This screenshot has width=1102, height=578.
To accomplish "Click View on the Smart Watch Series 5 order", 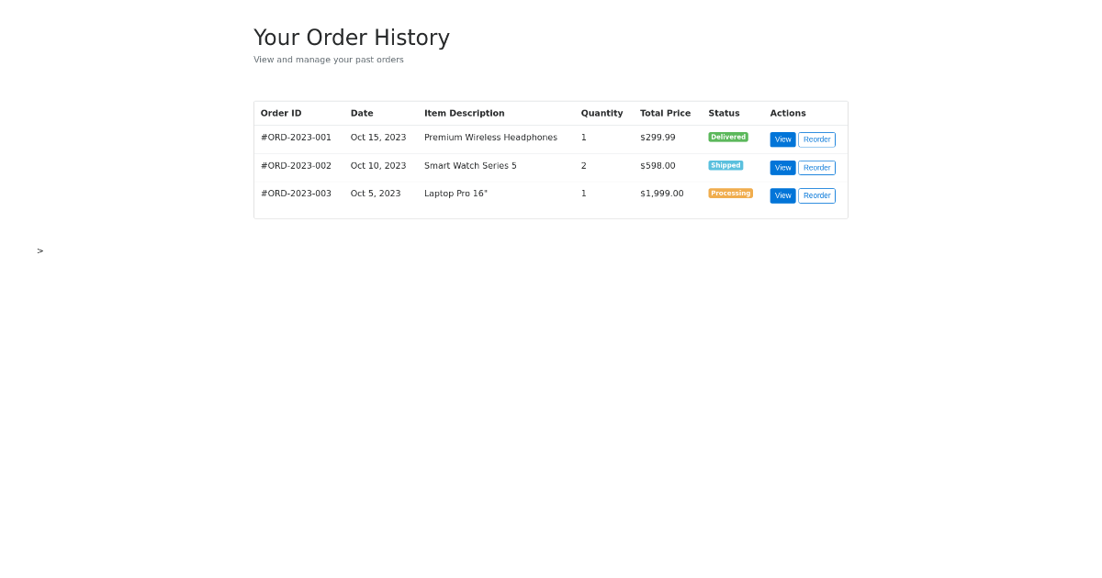I will 782,168.
